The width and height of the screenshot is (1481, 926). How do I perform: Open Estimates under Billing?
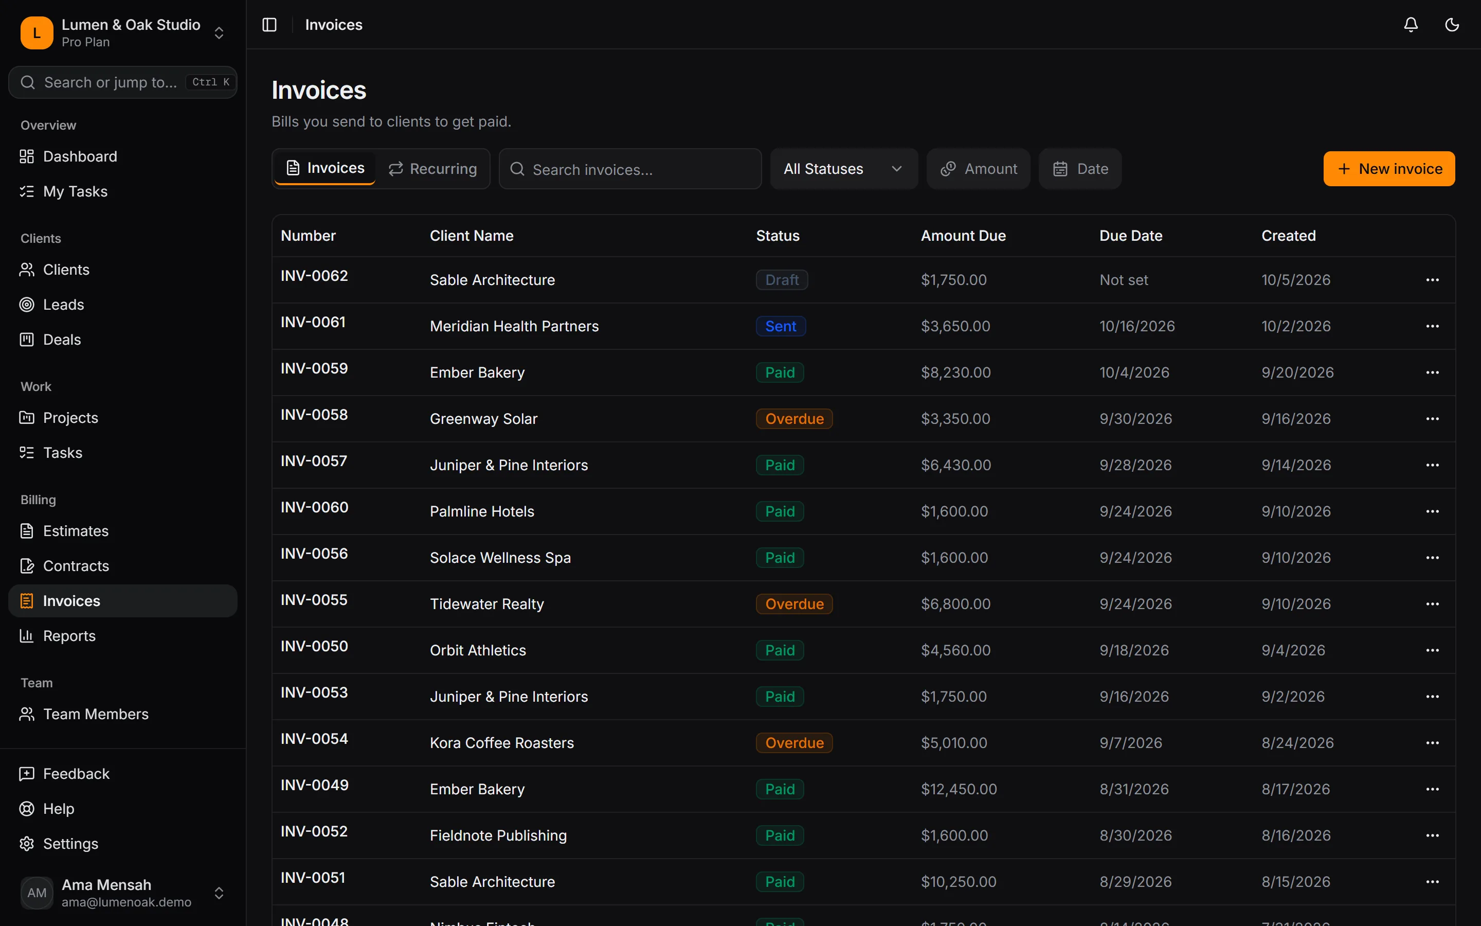coord(123,531)
